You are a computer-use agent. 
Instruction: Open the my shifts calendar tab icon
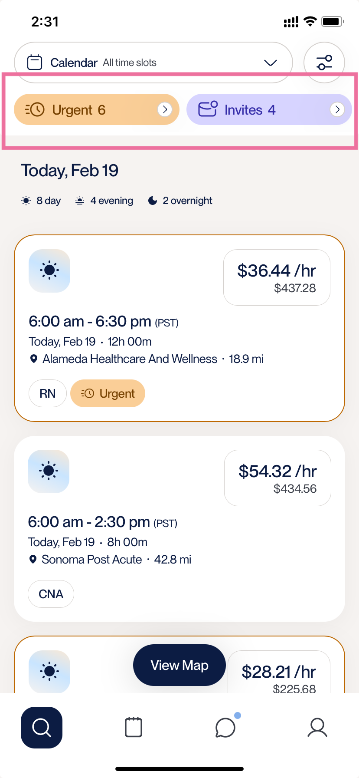(134, 727)
